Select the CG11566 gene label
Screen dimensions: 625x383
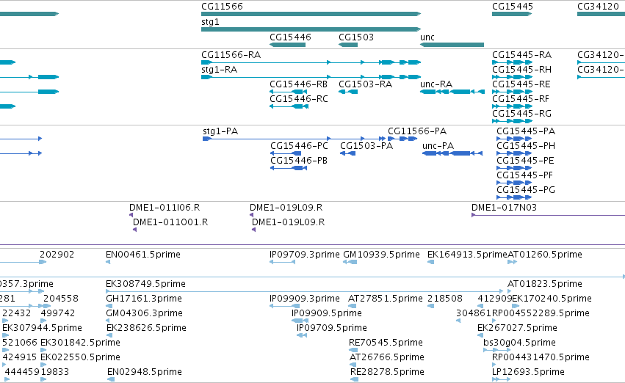[222, 7]
